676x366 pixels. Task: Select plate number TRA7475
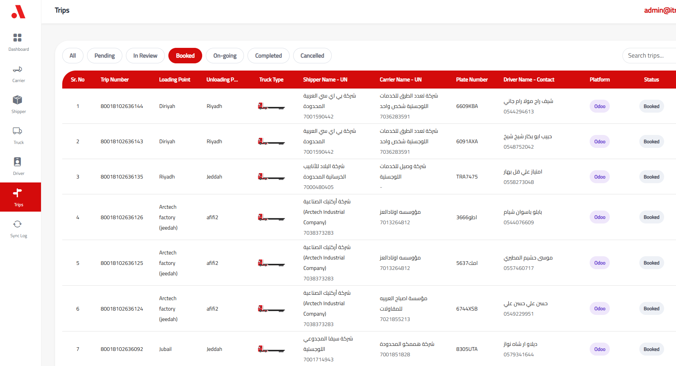coord(467,177)
